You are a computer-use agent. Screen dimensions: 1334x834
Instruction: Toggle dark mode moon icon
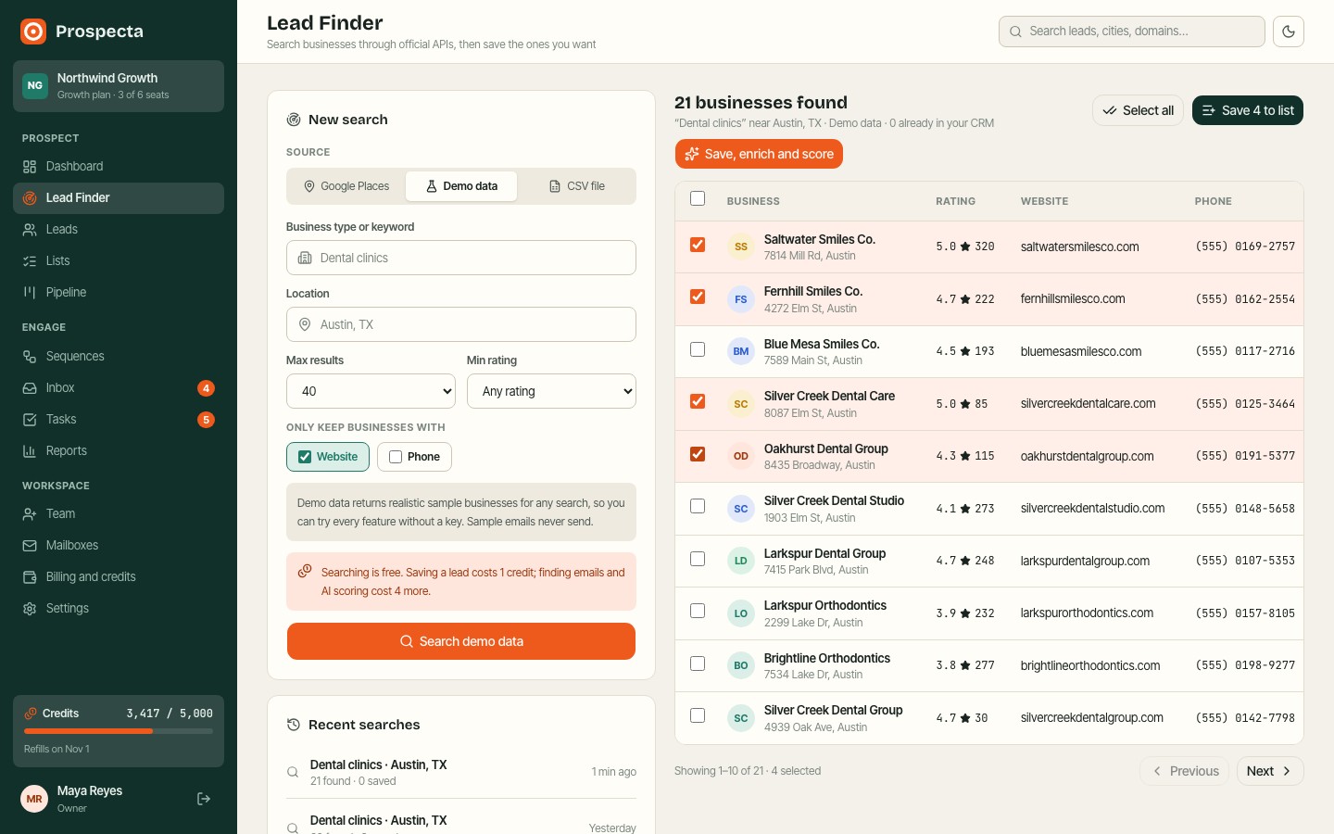pos(1289,32)
